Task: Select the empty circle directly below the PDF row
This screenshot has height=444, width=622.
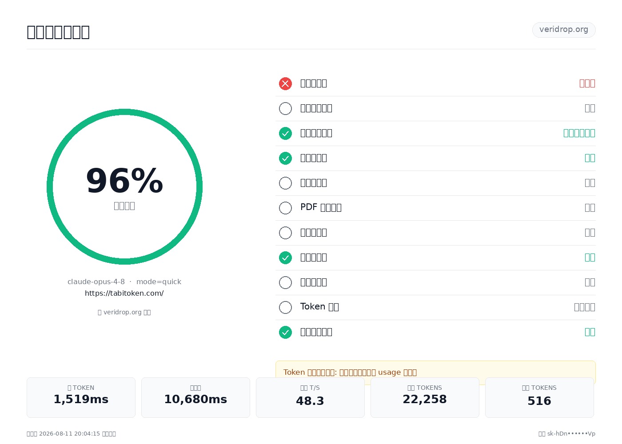Action: [x=285, y=233]
